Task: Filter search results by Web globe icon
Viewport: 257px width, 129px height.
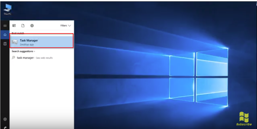Action: point(32,26)
